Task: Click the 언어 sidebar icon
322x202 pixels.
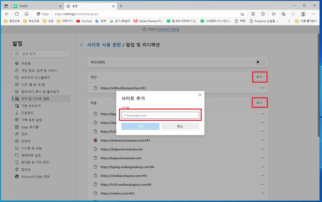Action: point(17,134)
